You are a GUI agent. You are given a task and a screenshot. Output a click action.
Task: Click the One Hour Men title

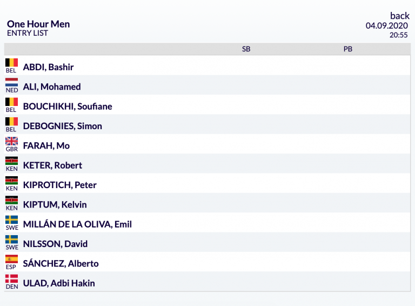click(x=38, y=24)
